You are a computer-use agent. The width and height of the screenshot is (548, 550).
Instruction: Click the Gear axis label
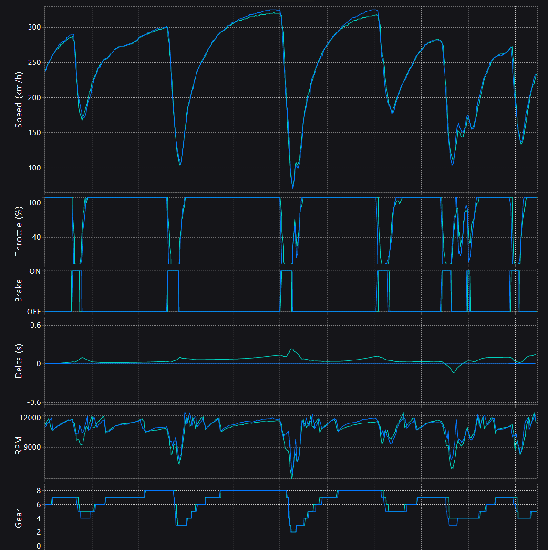point(19,518)
